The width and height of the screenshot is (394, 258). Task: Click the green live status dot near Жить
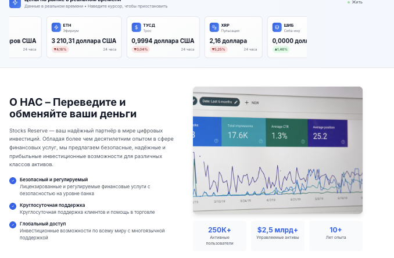point(349,2)
